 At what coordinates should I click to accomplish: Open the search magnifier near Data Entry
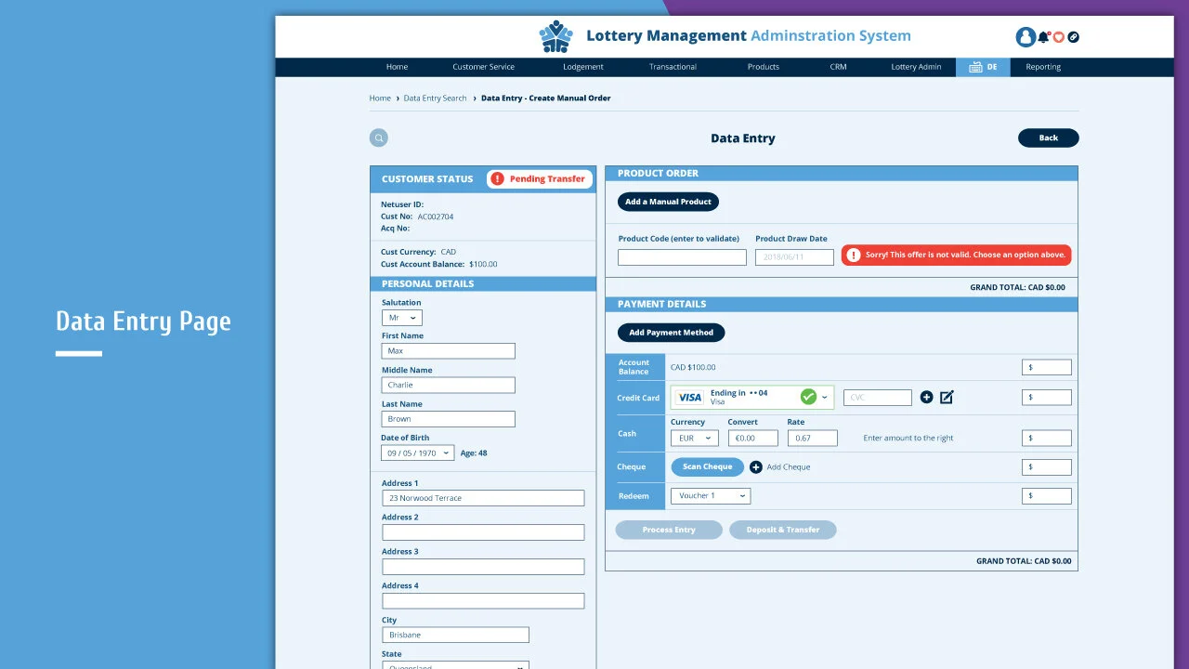tap(378, 137)
